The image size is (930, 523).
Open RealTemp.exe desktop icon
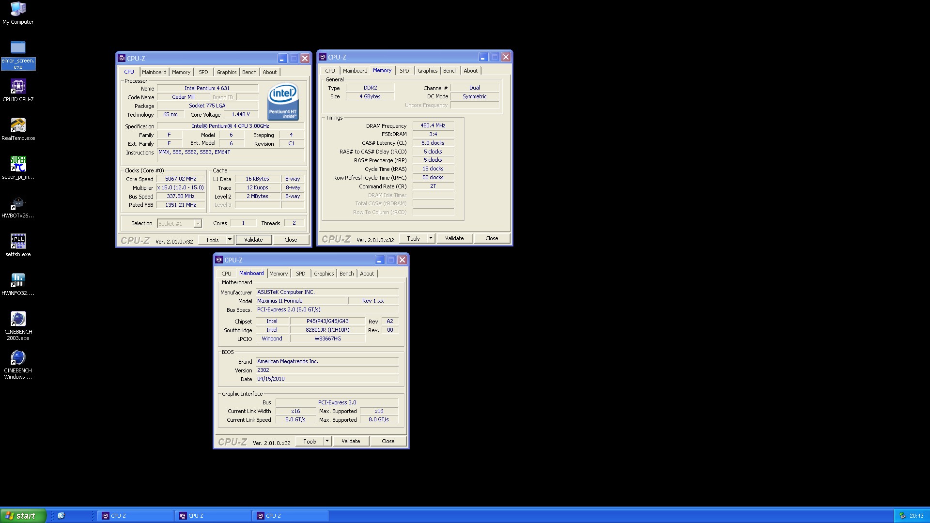(18, 129)
